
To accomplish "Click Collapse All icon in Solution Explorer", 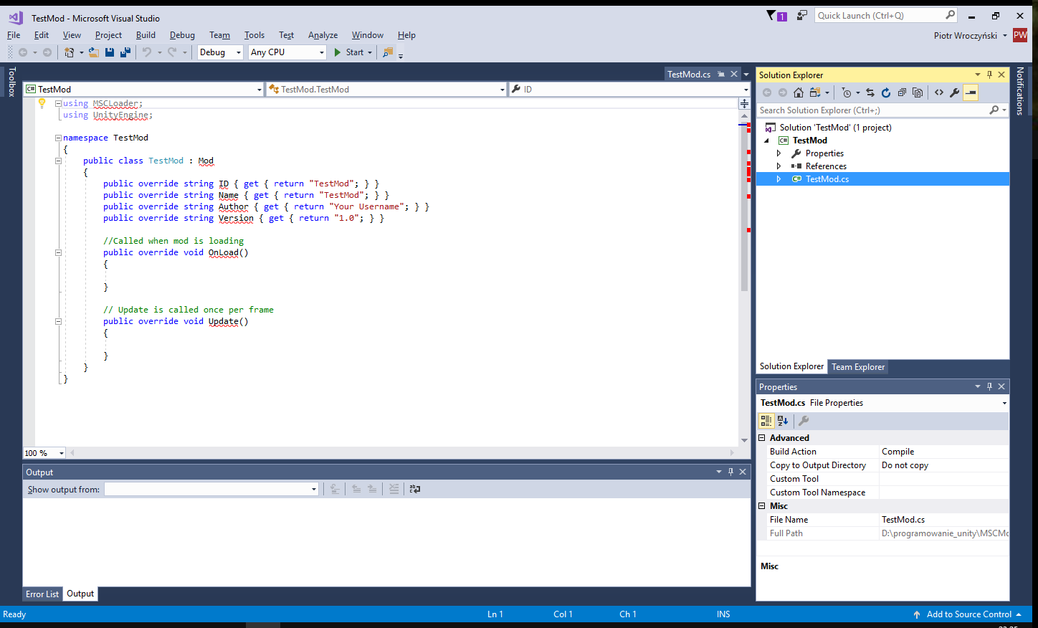I will click(902, 92).
